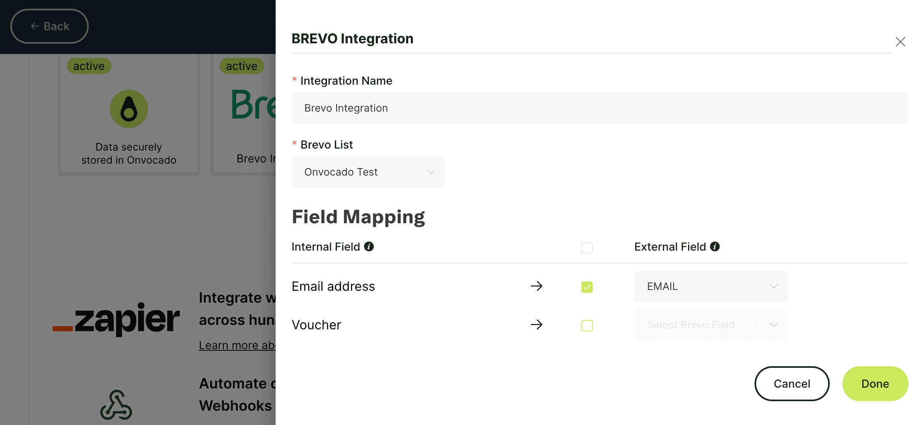Viewport: 918px width, 425px height.
Task: Click the Integration Name input field
Action: coord(600,108)
